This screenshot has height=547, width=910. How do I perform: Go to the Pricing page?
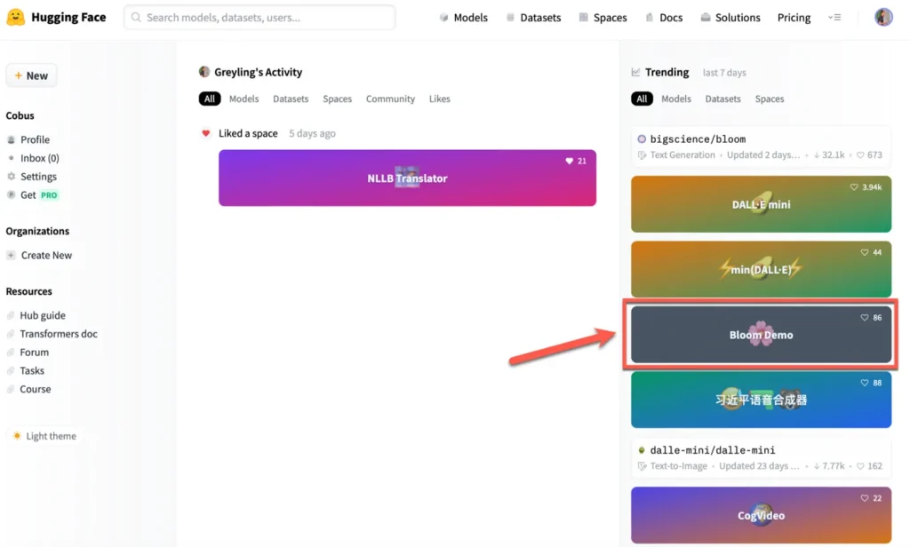coord(794,18)
